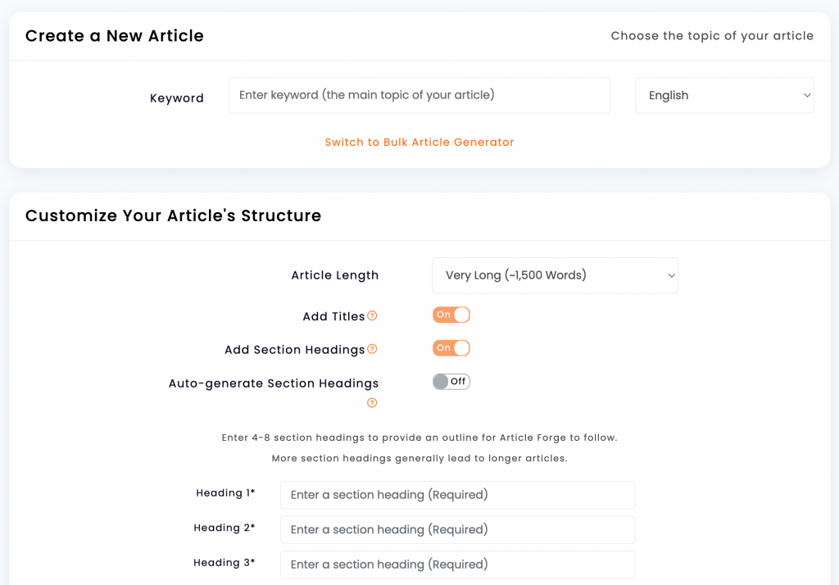The image size is (839, 585).
Task: Click the Heading 2 input field
Action: click(x=457, y=530)
